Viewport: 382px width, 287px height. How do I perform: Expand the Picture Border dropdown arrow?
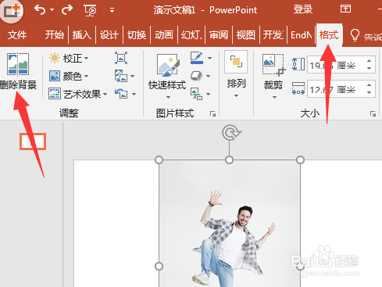click(209, 58)
